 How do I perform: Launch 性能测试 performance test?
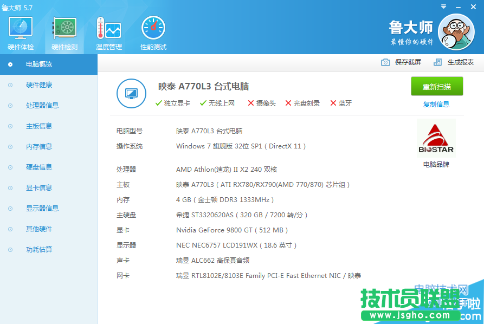pyautogui.click(x=153, y=33)
